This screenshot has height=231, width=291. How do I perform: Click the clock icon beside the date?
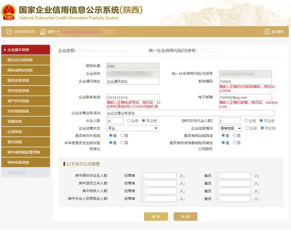9,32
